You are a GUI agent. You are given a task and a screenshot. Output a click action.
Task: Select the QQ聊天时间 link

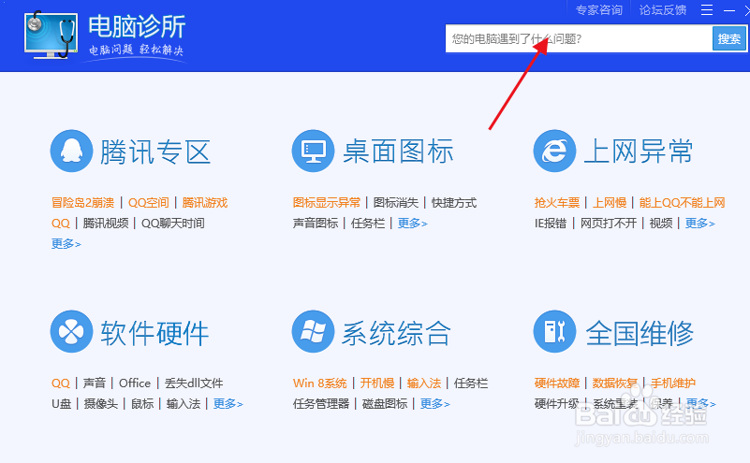(172, 224)
